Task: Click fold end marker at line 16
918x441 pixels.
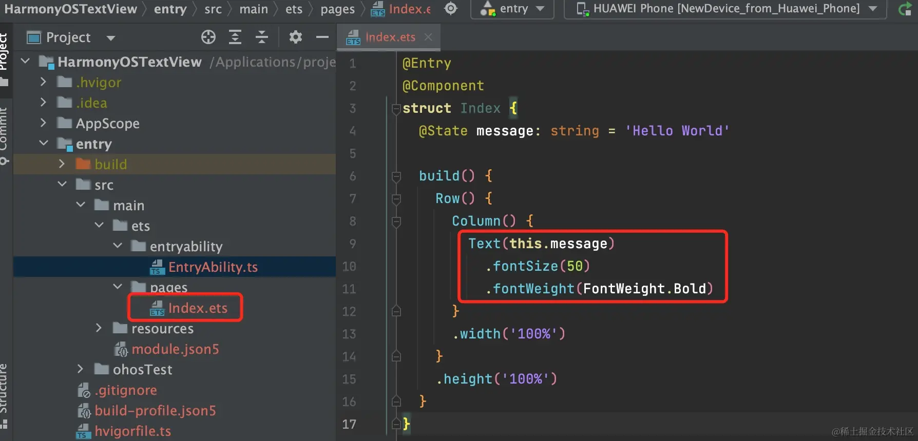Action: pos(396,402)
